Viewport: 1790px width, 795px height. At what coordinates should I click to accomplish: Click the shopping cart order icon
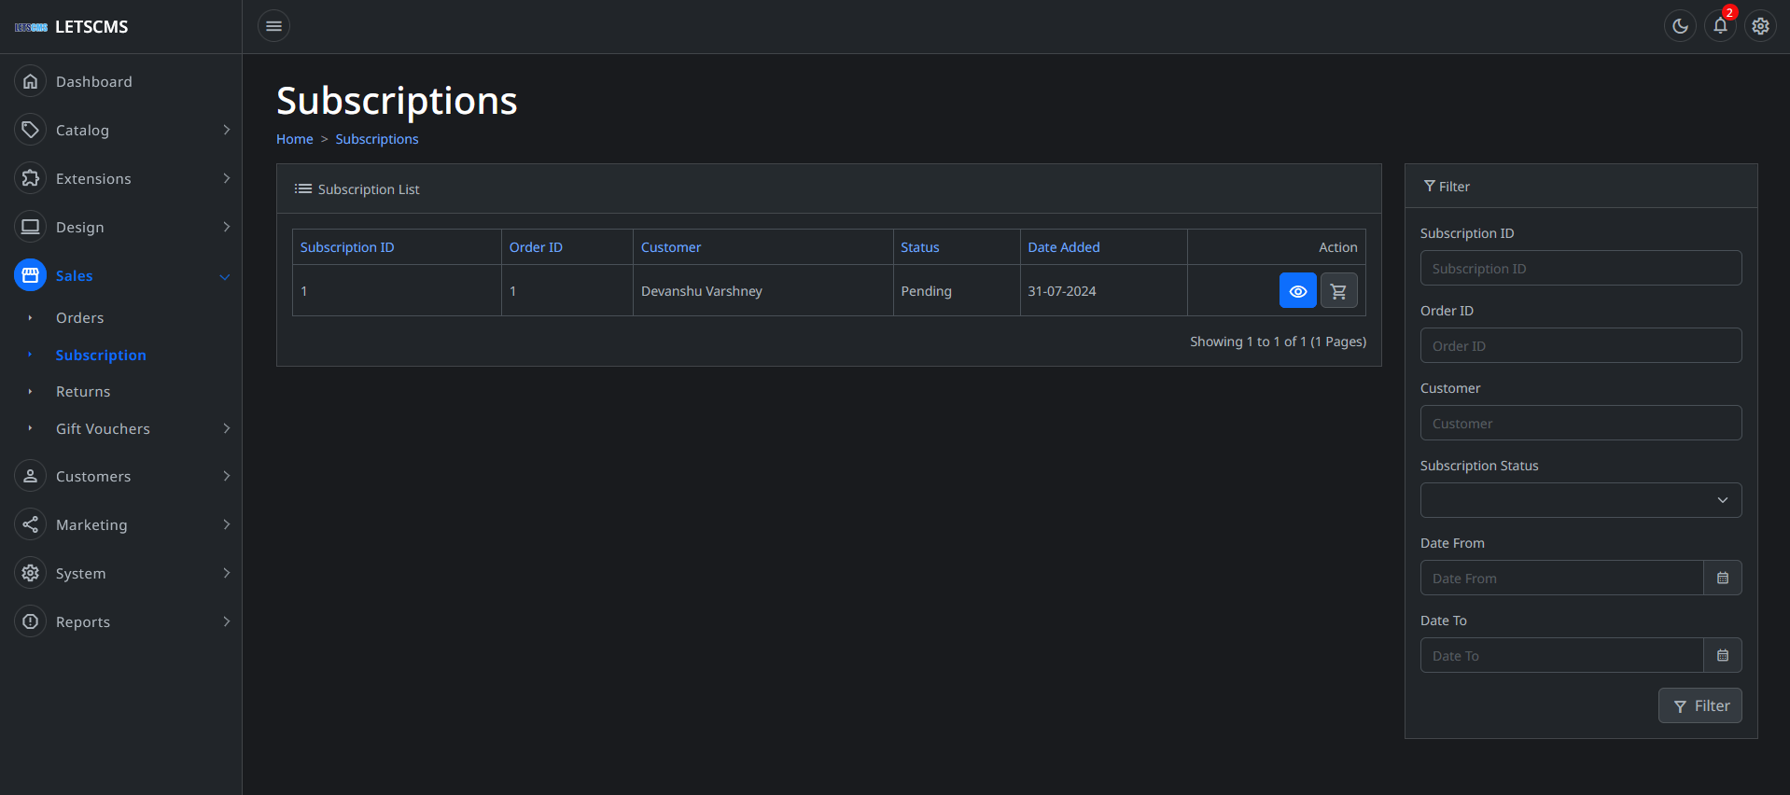[x=1338, y=291]
